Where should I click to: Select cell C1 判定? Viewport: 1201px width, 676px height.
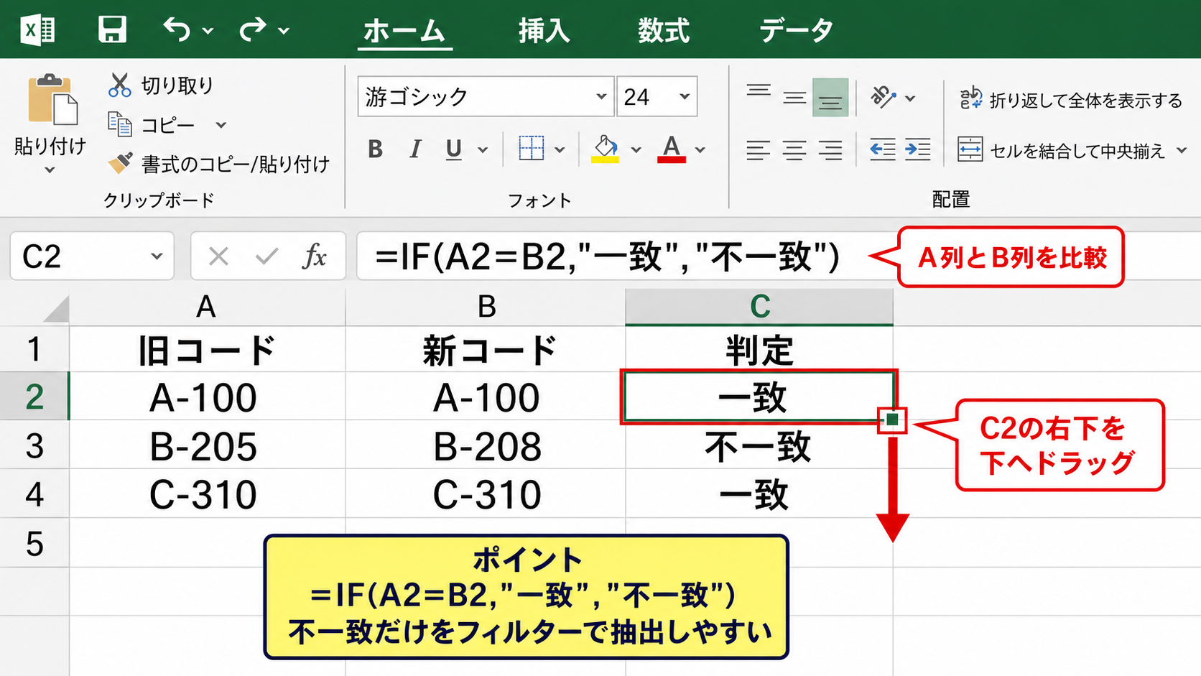point(759,350)
